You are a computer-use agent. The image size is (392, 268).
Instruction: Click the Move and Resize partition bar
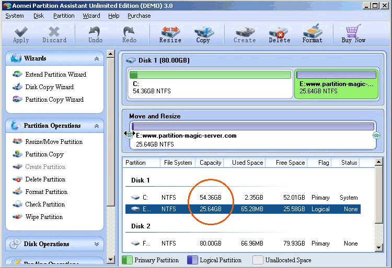click(253, 126)
